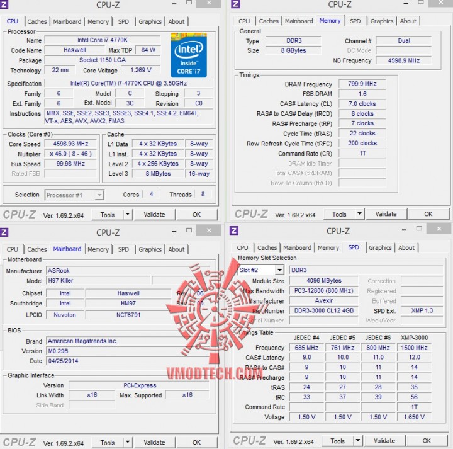The width and height of the screenshot is (453, 449).
Task: Select Graphics tab in SPD window
Action: [380, 247]
